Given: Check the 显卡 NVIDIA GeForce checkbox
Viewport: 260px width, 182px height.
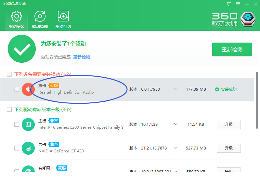Looking at the screenshot, I should point(17,148).
